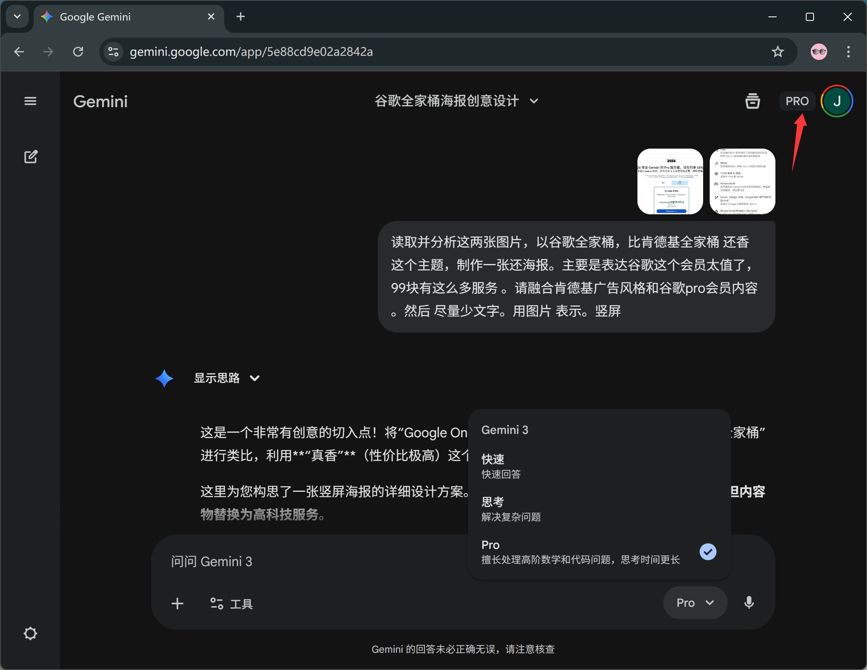Click the microphone voice input icon
Screen dimensions: 867x670
(749, 603)
